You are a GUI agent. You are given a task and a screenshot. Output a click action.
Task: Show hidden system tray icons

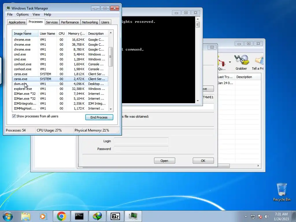tap(246, 217)
